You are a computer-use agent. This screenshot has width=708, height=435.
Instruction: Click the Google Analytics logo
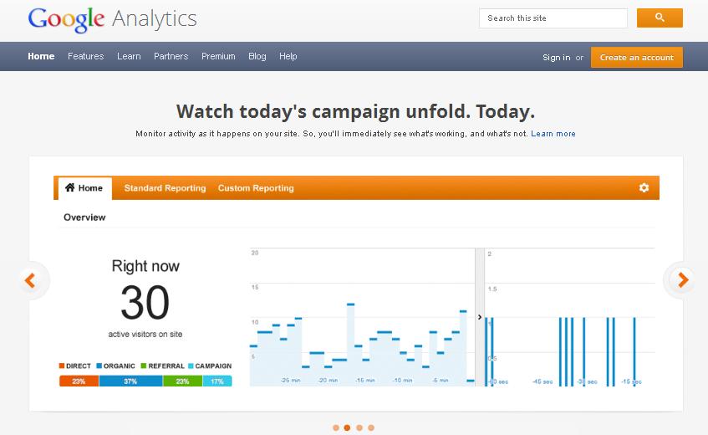pos(112,20)
